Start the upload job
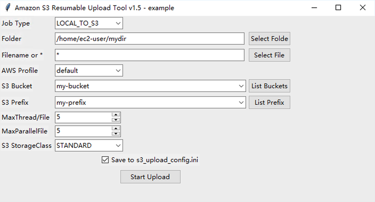Image resolution: width=375 pixels, height=202 pixels. [x=150, y=177]
